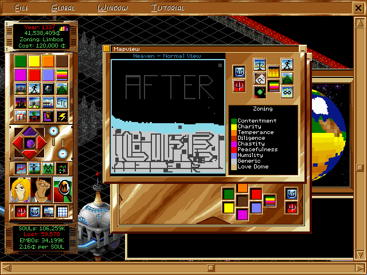Zoom out with the minus magnifier
This screenshot has width=367, height=275.
(63, 154)
